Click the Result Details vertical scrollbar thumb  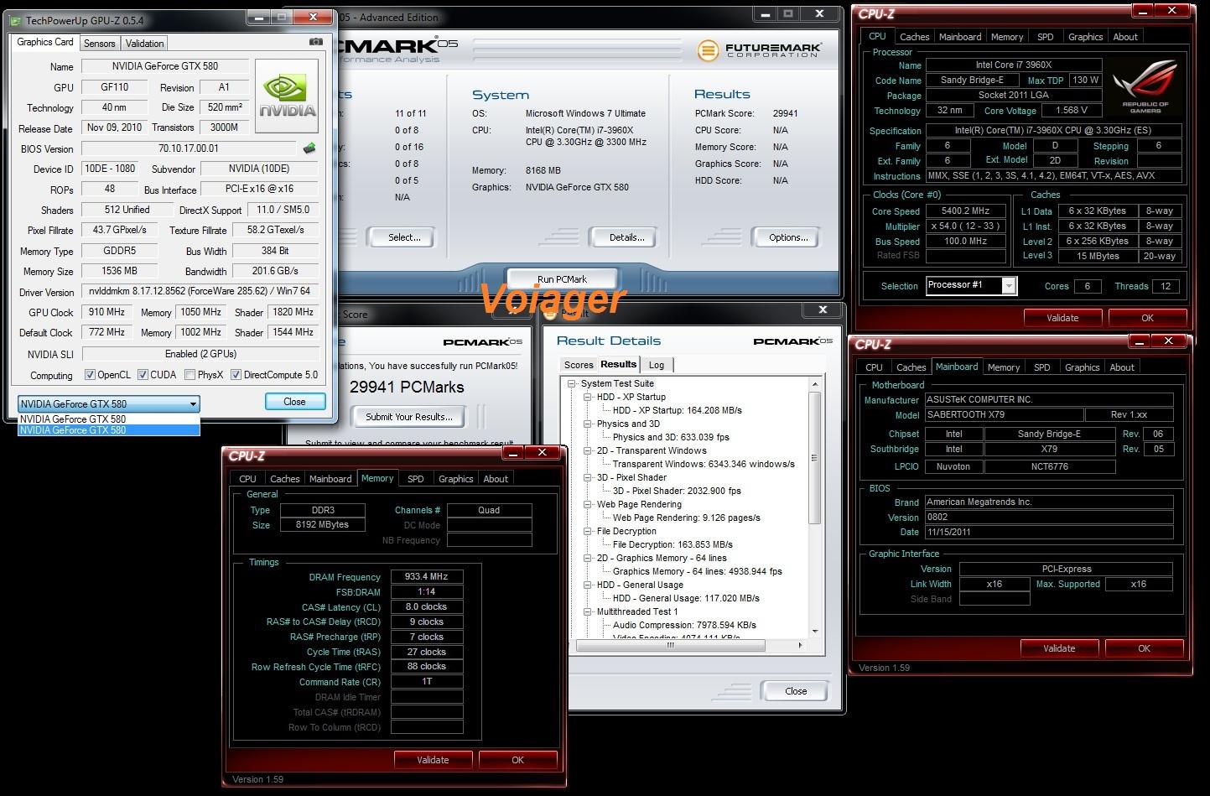coord(814,458)
